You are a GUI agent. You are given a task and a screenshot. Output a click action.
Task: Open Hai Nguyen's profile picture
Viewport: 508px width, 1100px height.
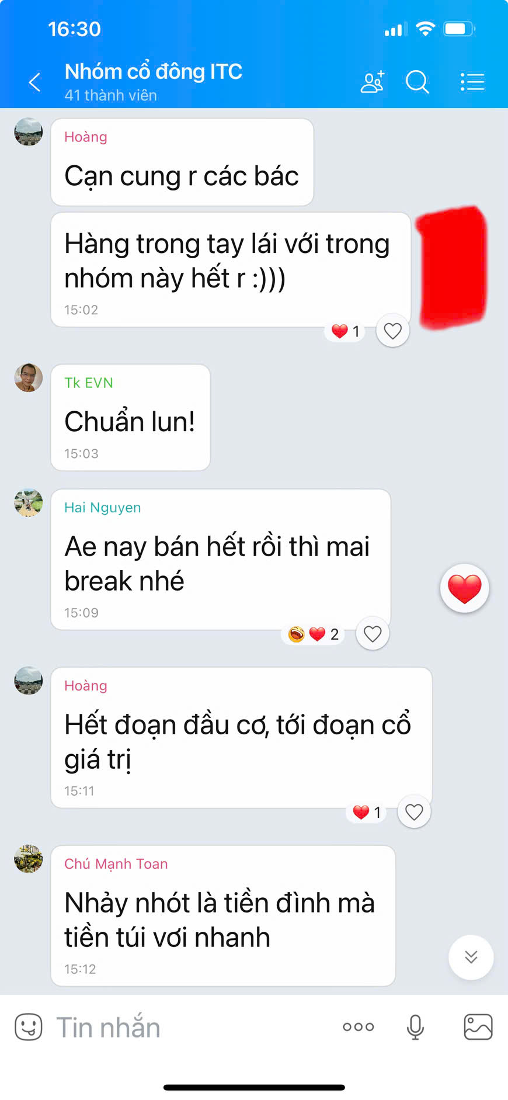[29, 502]
